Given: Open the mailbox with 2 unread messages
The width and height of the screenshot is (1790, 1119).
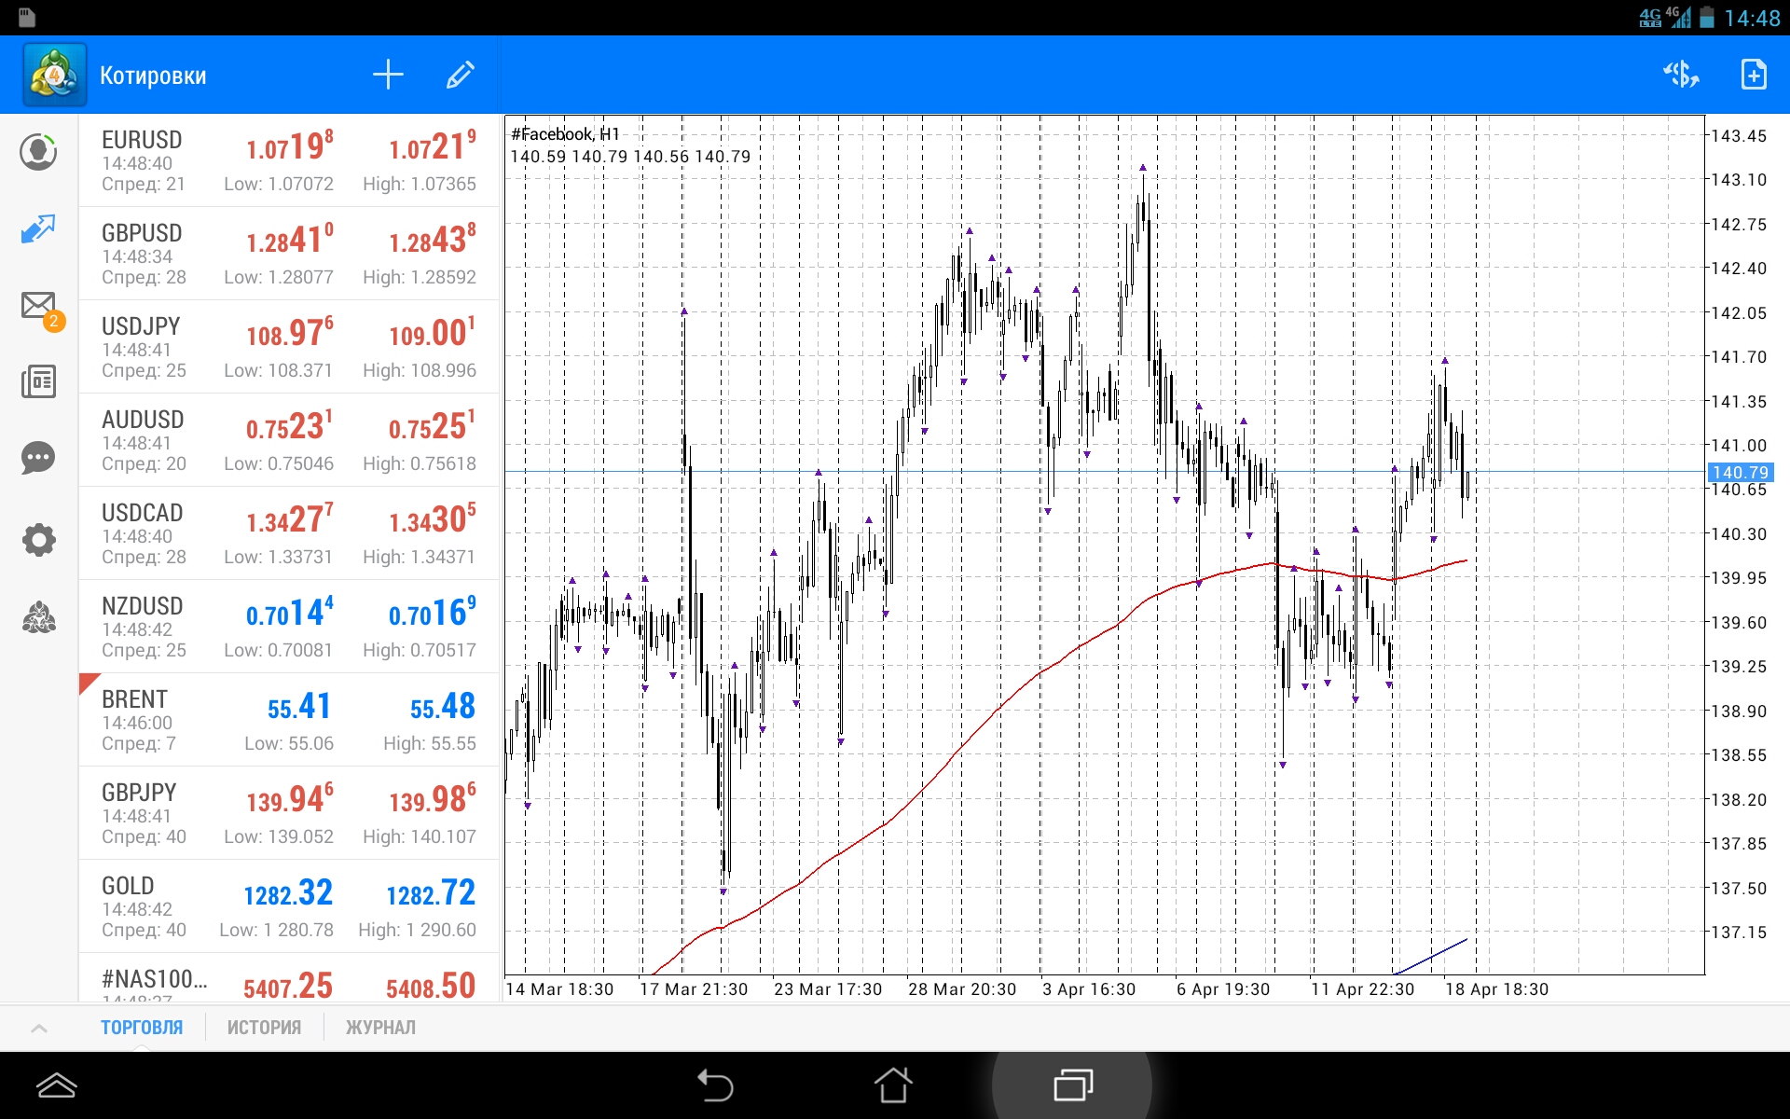Looking at the screenshot, I should pyautogui.click(x=40, y=307).
